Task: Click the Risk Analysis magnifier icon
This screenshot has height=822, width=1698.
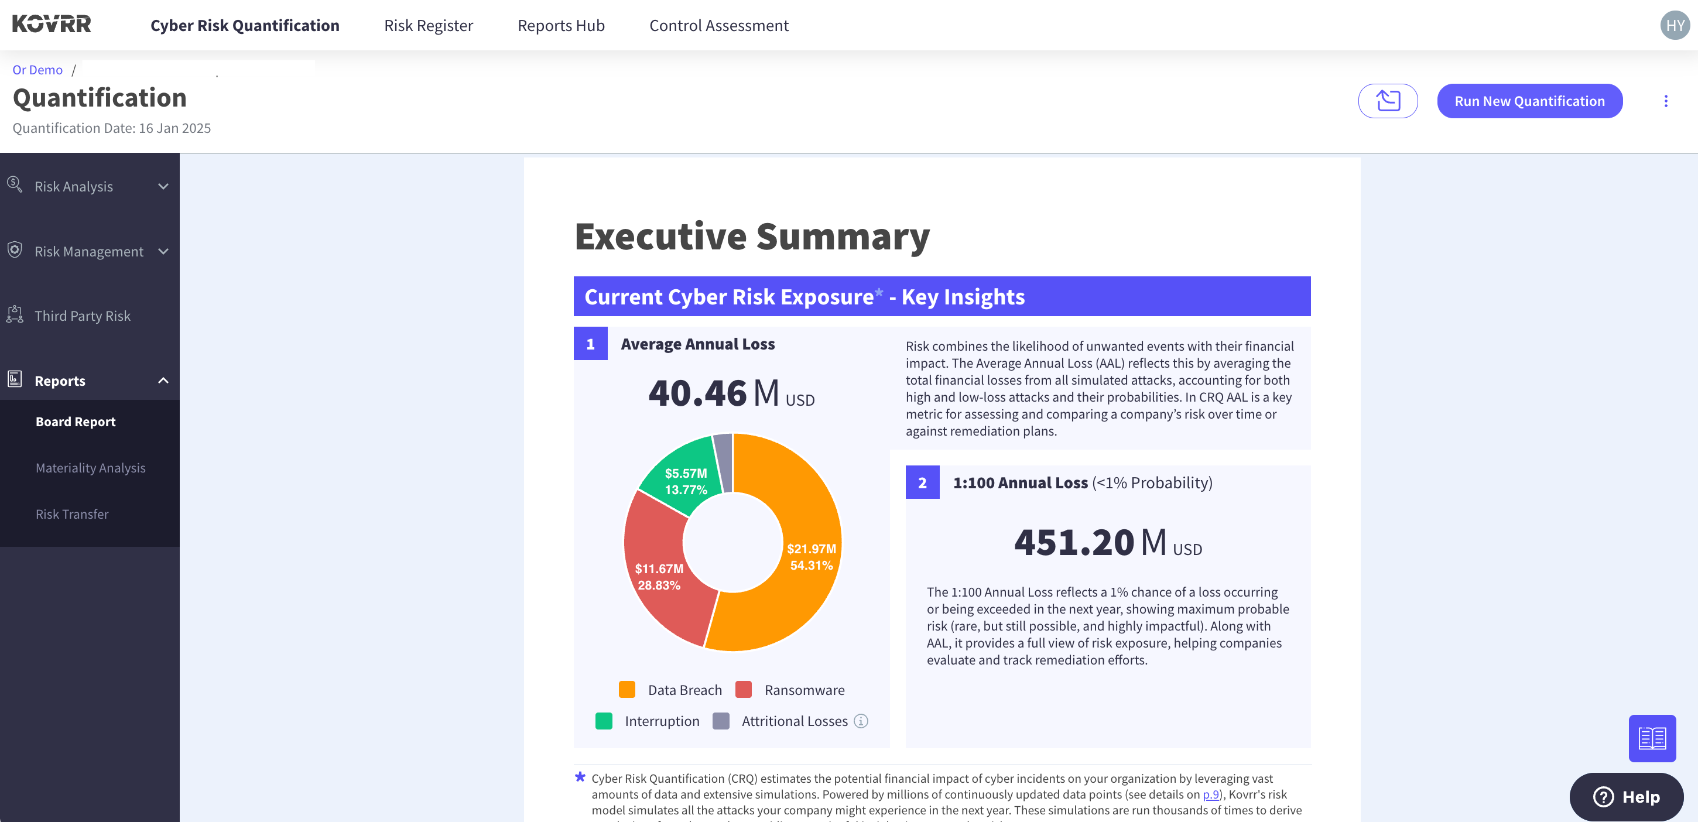Action: coord(15,184)
